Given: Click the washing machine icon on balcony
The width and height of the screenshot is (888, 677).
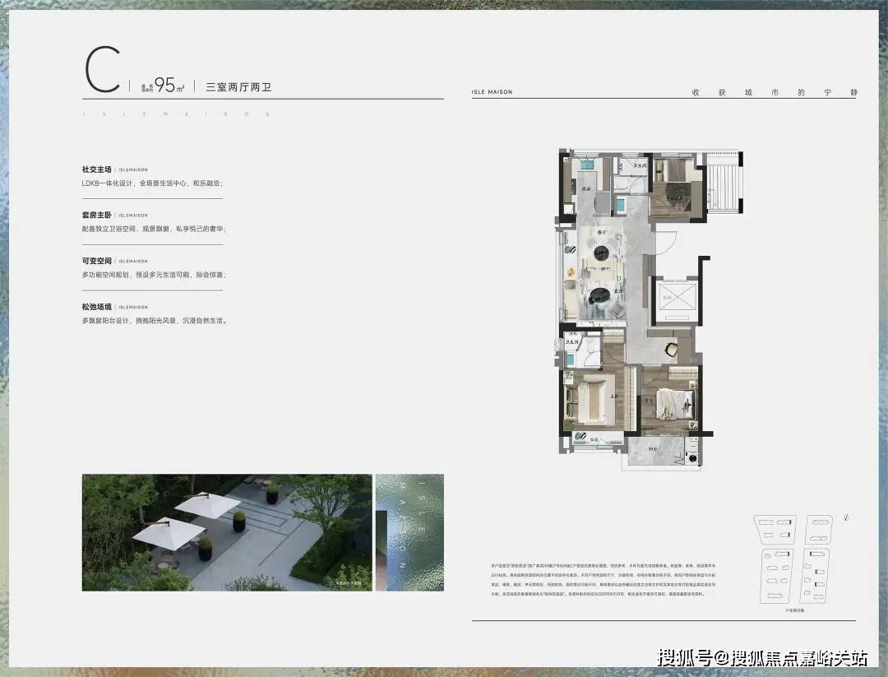Looking at the screenshot, I should [x=692, y=457].
